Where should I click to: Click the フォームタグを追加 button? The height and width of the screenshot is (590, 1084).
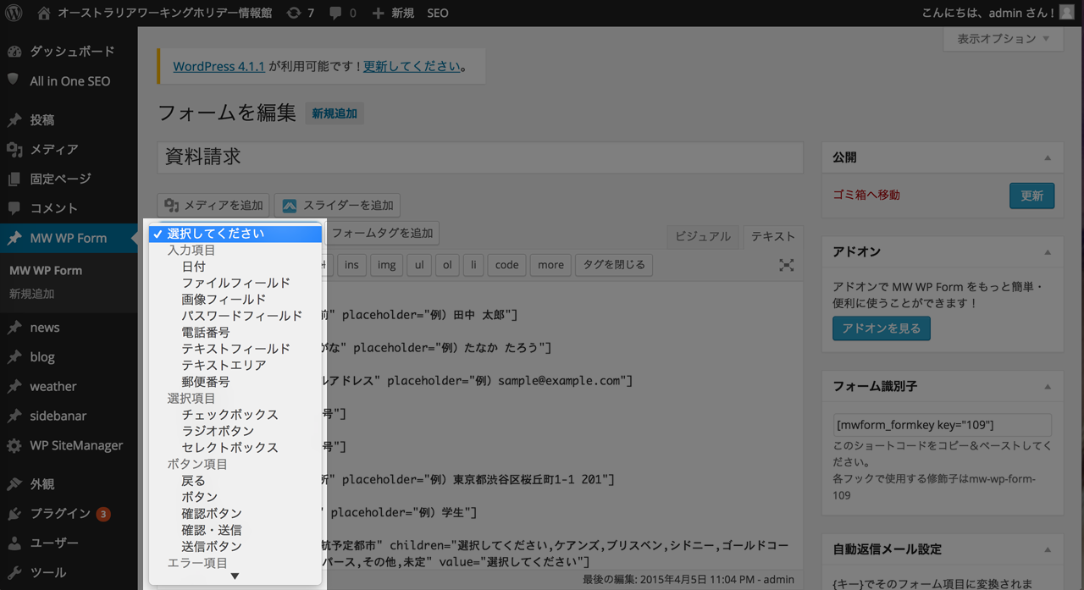[x=381, y=233]
